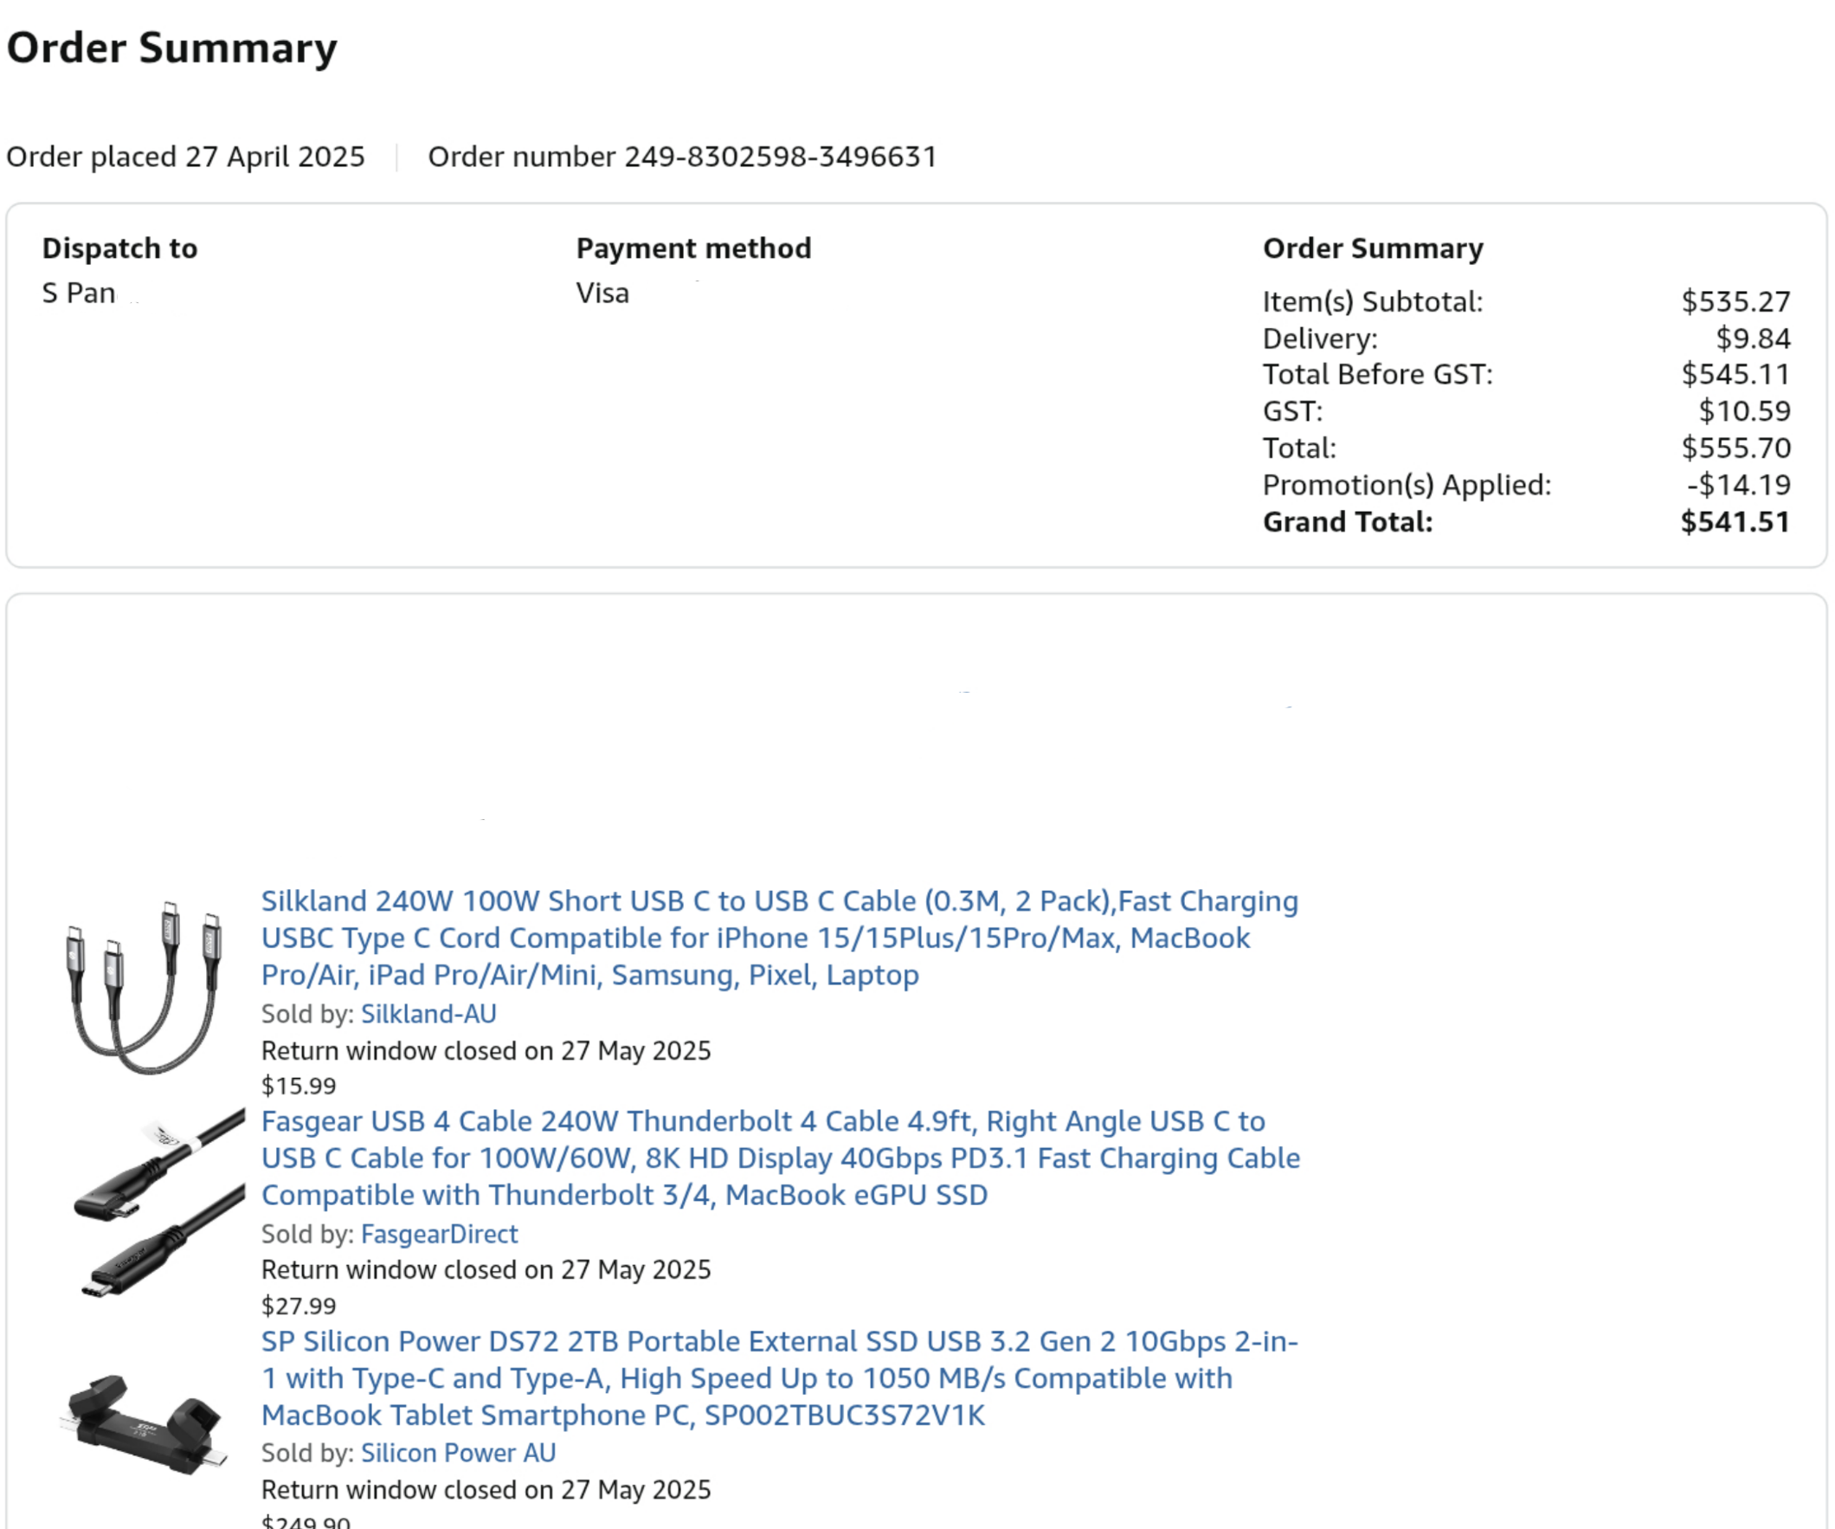Click the GST amount $10.59
Image resolution: width=1835 pixels, height=1529 pixels.
[x=1744, y=411]
